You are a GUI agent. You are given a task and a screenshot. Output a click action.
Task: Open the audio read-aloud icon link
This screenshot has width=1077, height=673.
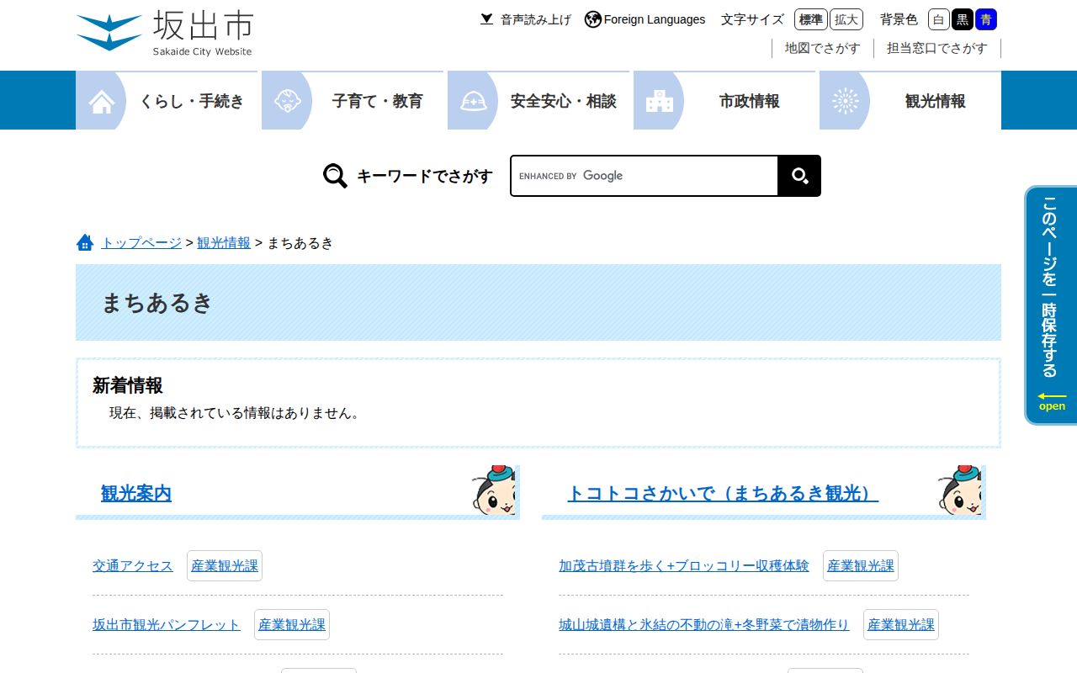pyautogui.click(x=486, y=19)
